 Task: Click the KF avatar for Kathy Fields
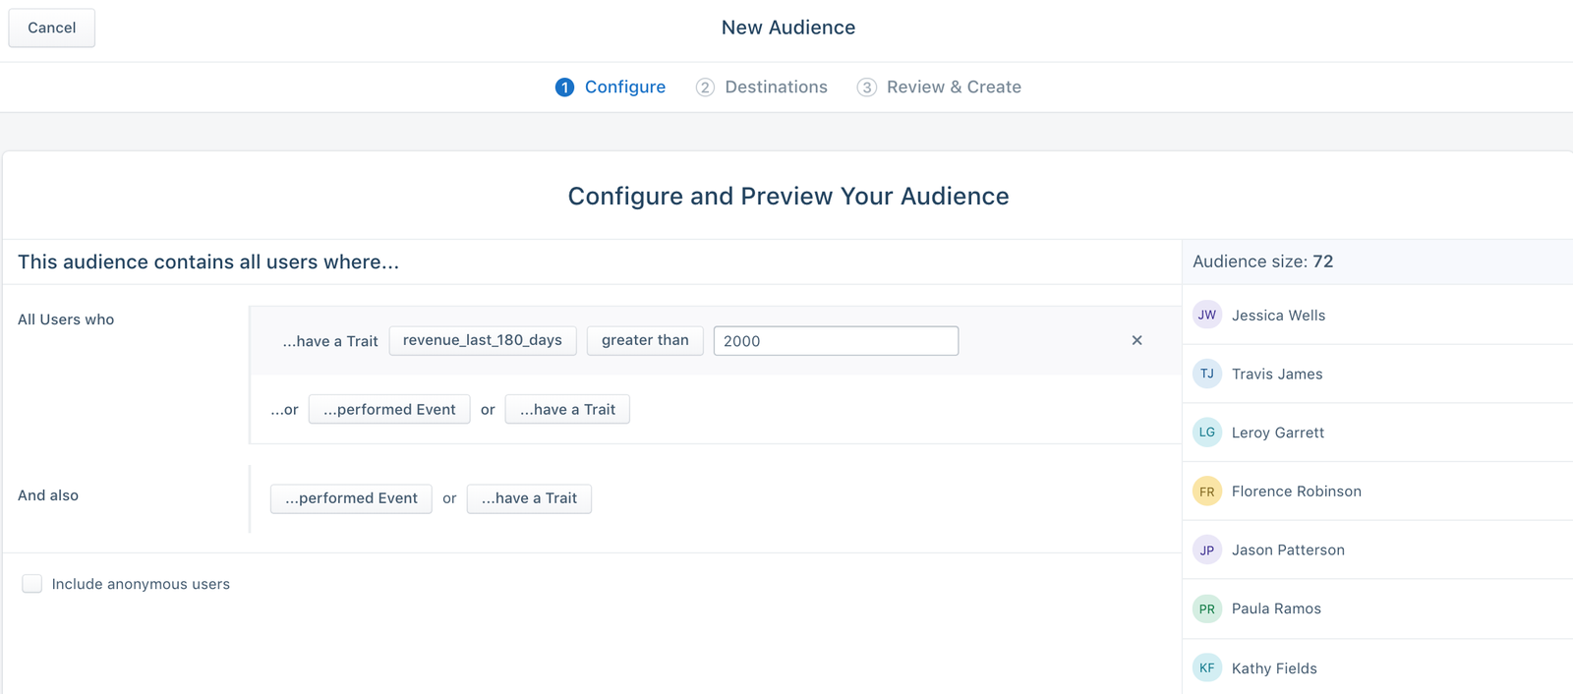point(1206,667)
